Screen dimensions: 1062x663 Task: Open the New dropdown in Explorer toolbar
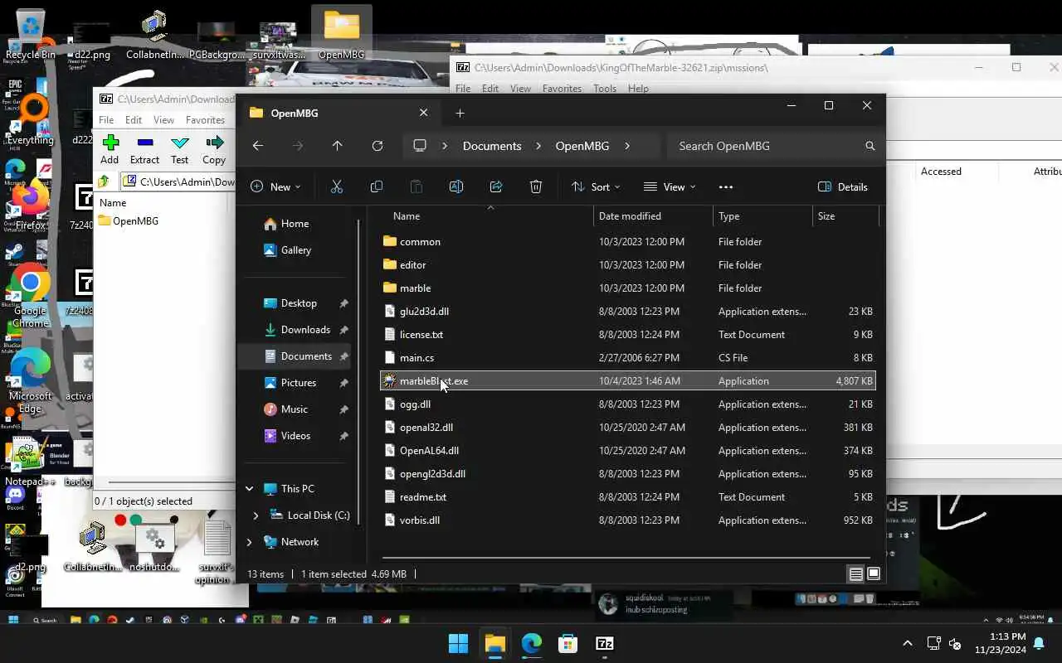(x=276, y=186)
